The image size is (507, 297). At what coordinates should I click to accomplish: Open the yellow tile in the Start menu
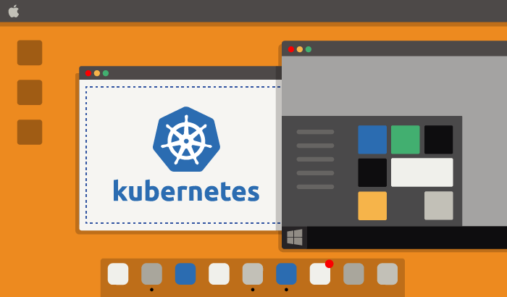pyautogui.click(x=372, y=206)
